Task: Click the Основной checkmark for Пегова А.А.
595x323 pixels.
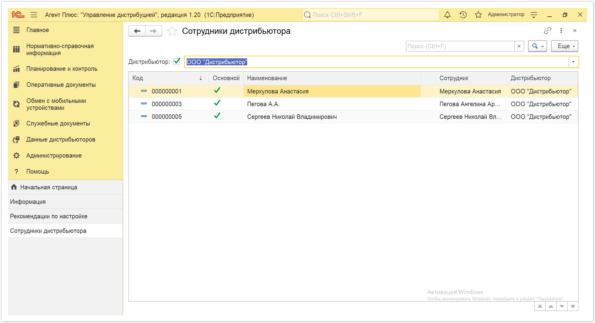Action: 217,103
